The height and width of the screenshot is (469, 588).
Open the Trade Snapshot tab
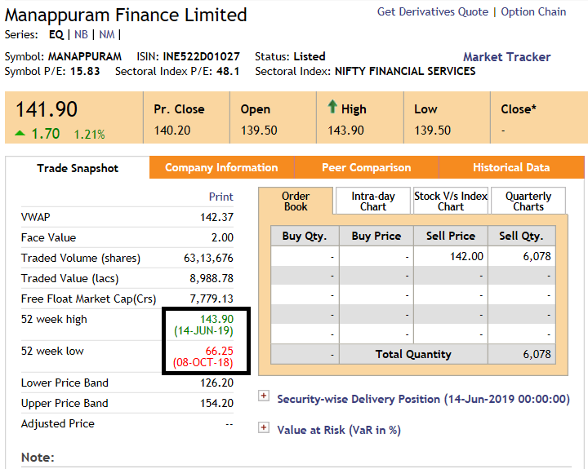pos(78,168)
